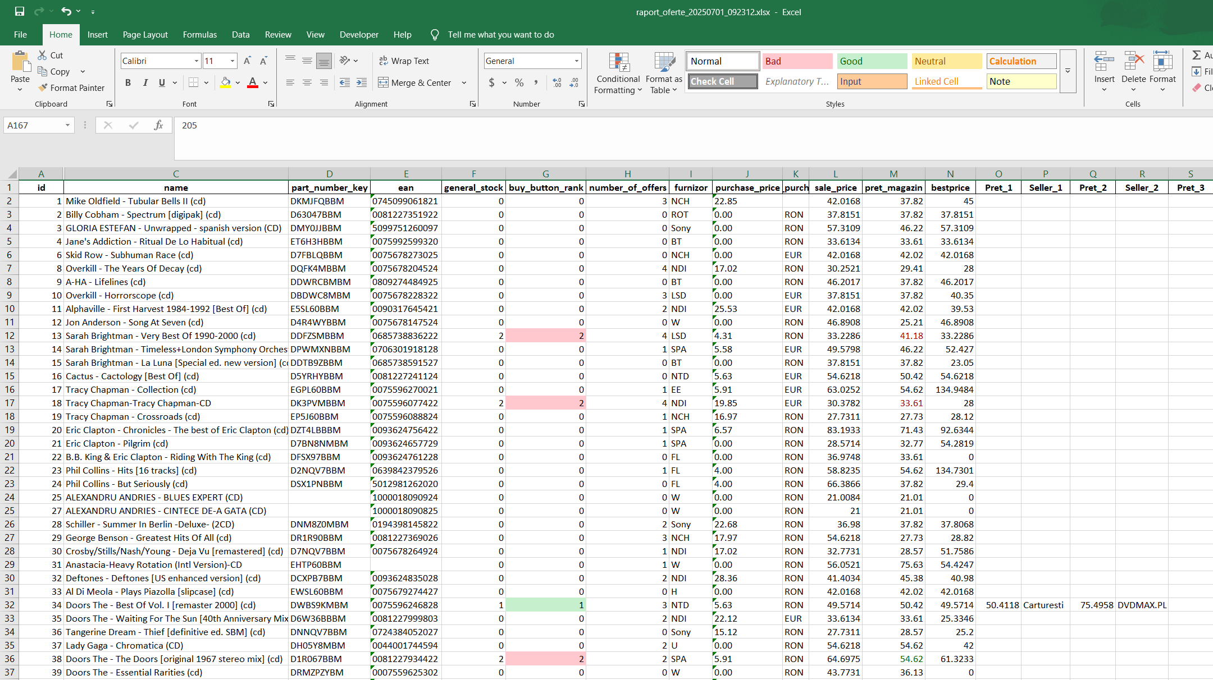This screenshot has height=680, width=1213.
Task: Open Conditional Formatting menu
Action: pyautogui.click(x=618, y=73)
